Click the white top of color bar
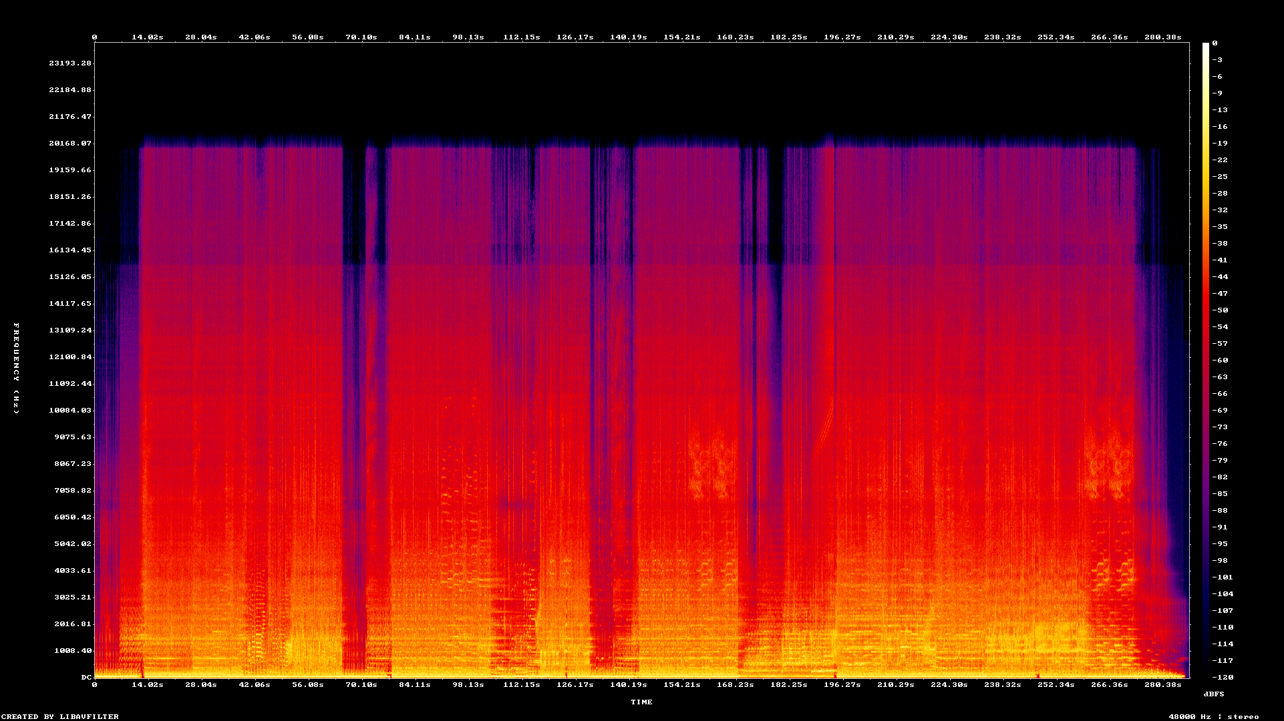Image resolution: width=1284 pixels, height=721 pixels. point(1206,47)
